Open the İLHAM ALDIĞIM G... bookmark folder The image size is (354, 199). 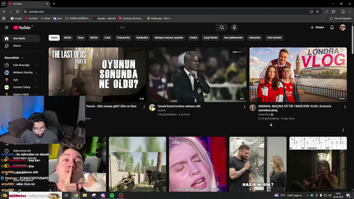click(x=78, y=19)
